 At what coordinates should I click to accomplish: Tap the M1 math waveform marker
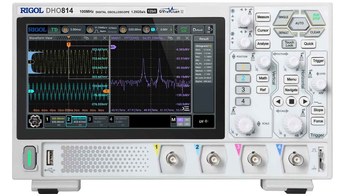point(113,47)
